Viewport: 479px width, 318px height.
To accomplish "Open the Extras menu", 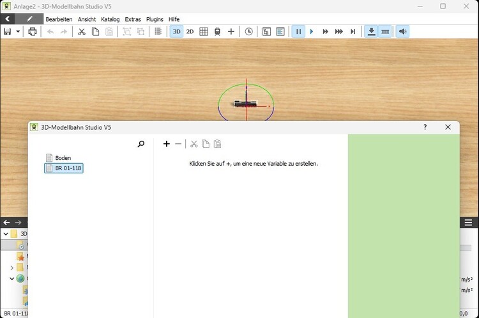I will (133, 19).
